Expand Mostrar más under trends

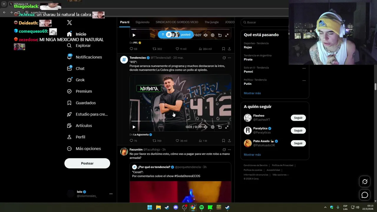[252, 93]
